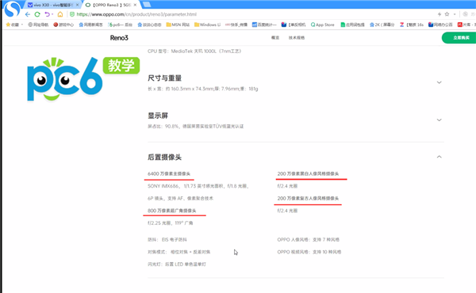Select the OPPO Reno3 5G tab

tap(109, 5)
